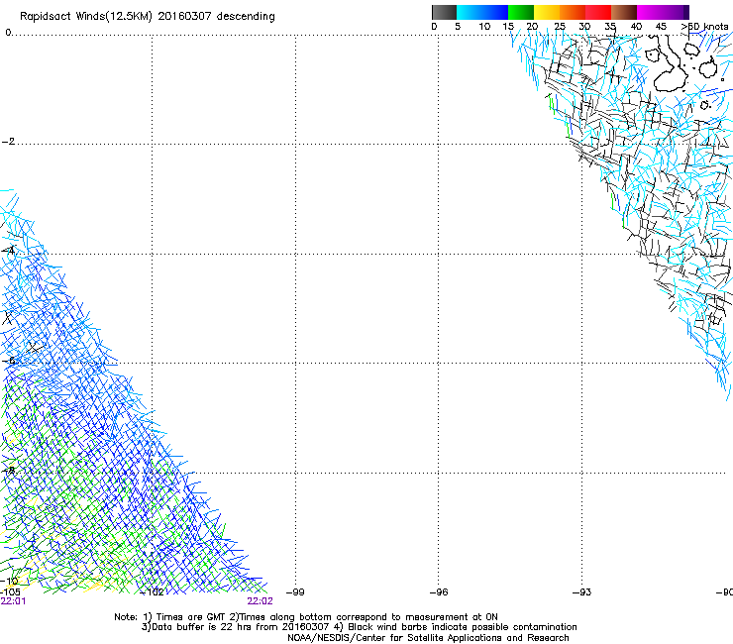This screenshot has width=733, height=644.
Task: Click the '10' tick label under the color bar
Action: [484, 27]
